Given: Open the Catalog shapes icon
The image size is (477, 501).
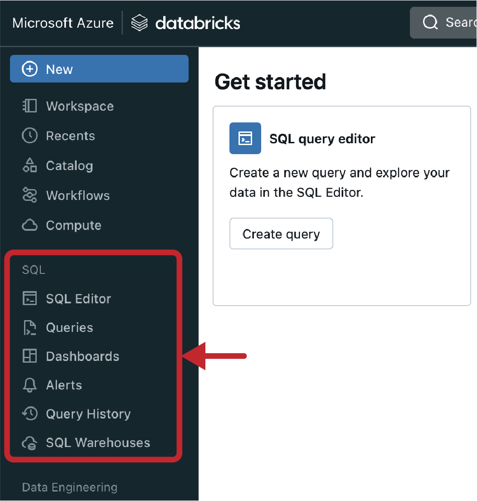Looking at the screenshot, I should 29,165.
